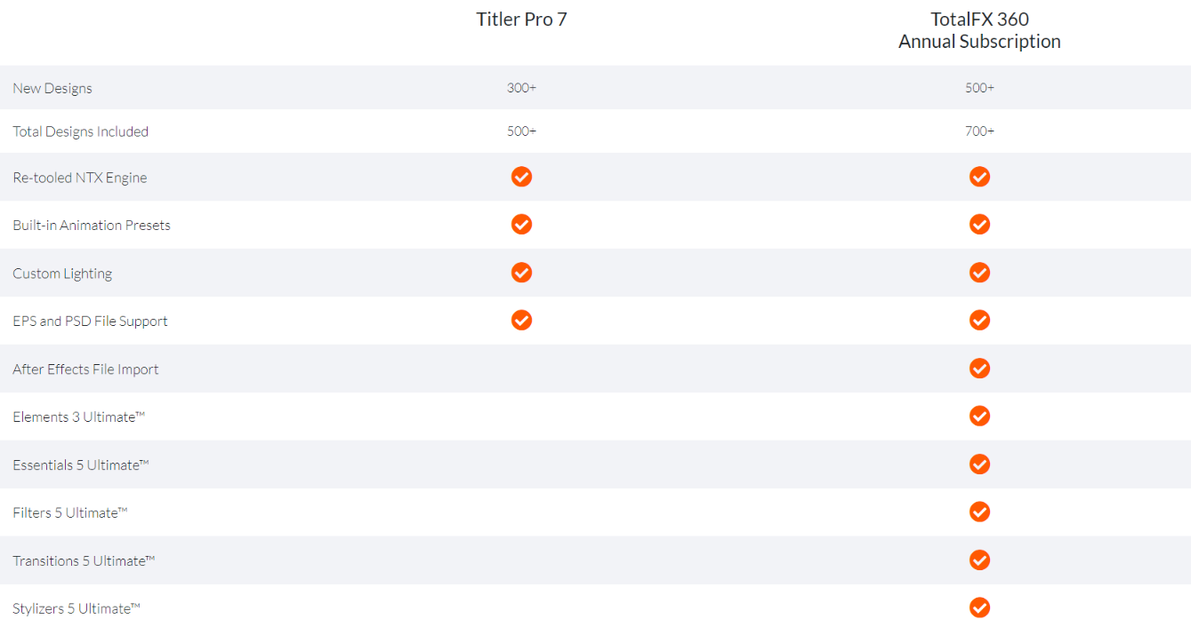Click Titler Pro 7 checkmark for Re-tooled NTX Engine
The image size is (1191, 627).
521,177
